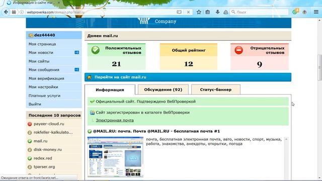Image resolution: width=322 pixels, height=181 pixels.
Task: Click the home icon in the toolbar
Action: [226, 12]
